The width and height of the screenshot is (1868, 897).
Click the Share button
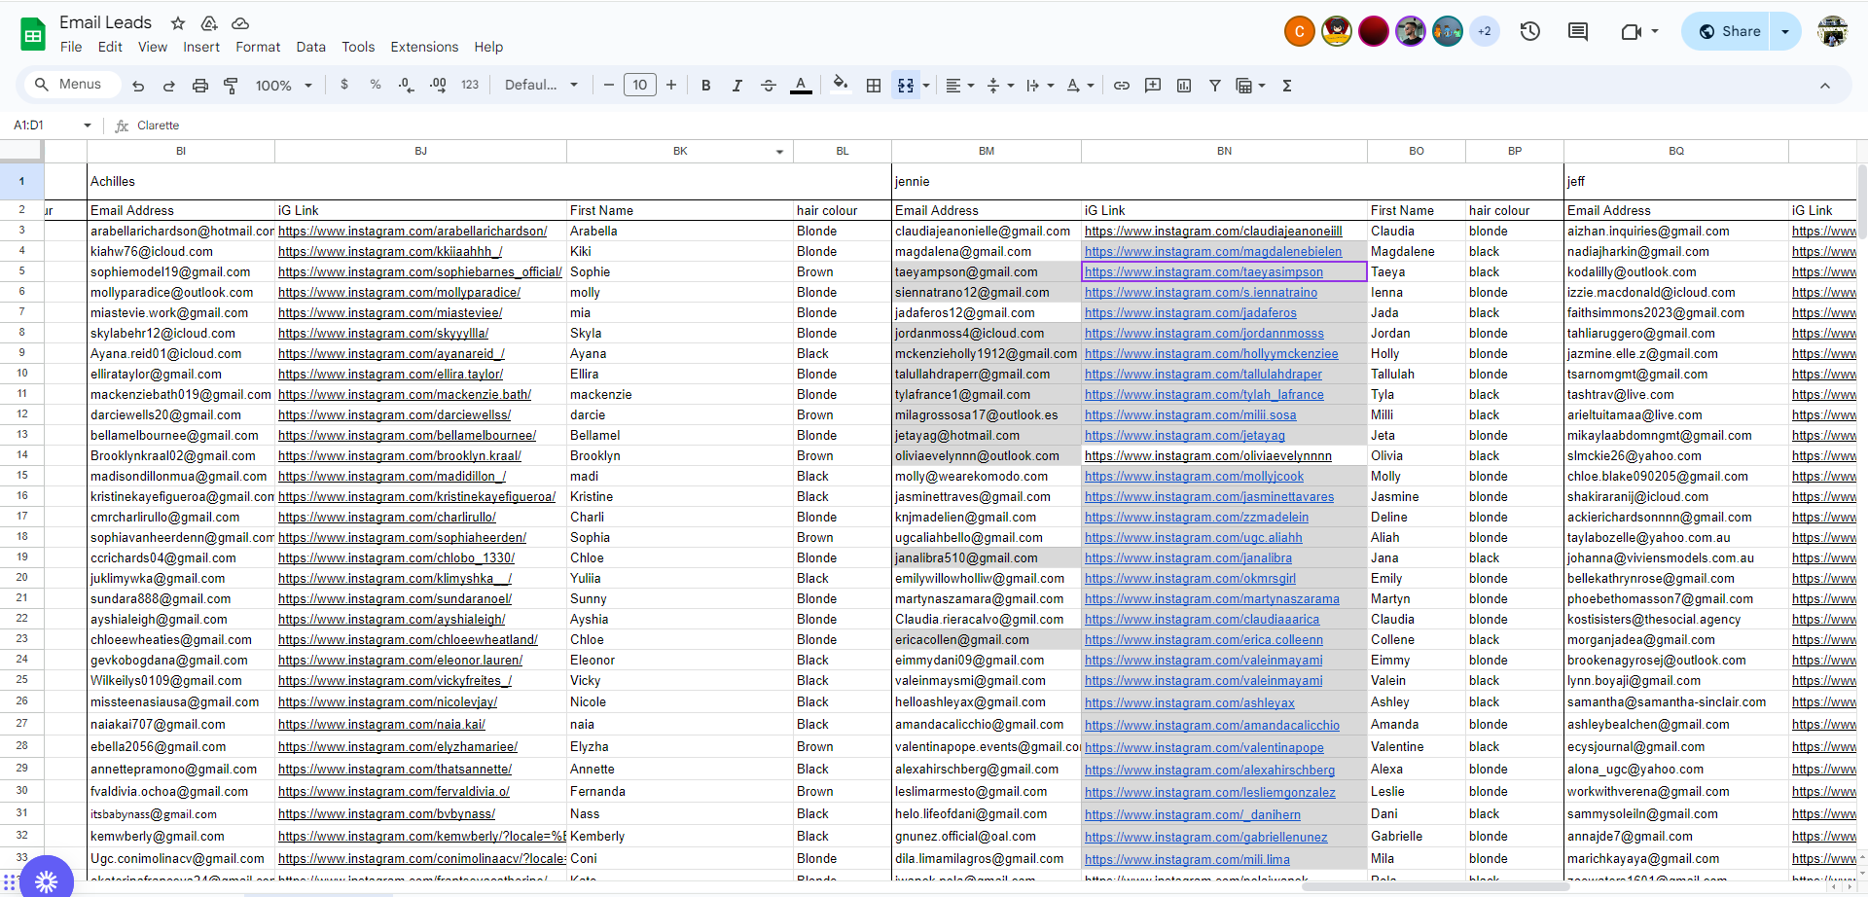click(1729, 31)
